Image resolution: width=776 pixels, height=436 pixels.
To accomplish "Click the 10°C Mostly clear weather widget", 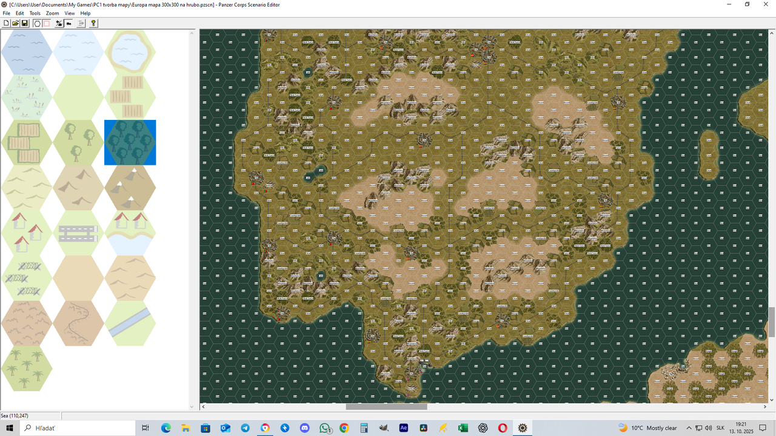I will click(647, 428).
